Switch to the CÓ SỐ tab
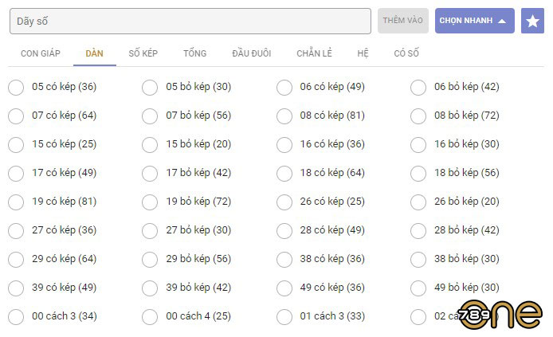 coord(406,53)
